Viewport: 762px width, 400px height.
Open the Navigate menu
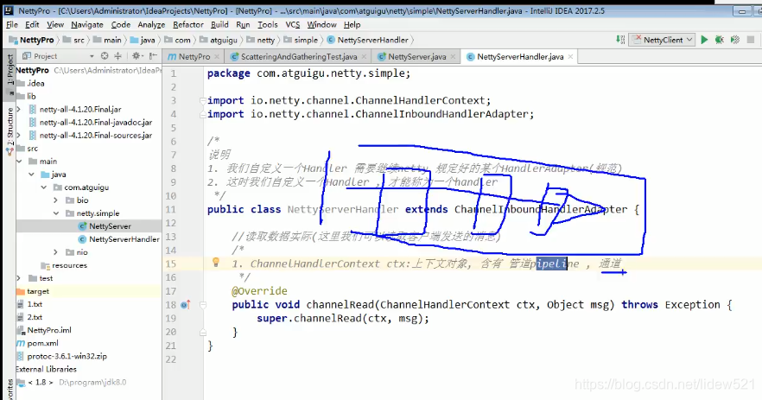point(87,25)
